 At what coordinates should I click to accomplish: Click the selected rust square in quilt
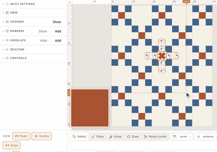pyautogui.click(x=162, y=56)
